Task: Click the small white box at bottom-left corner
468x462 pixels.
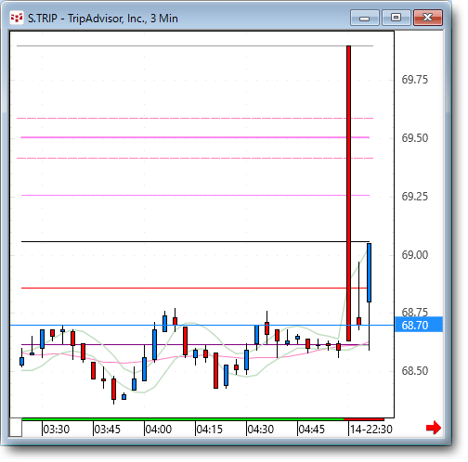Action: coord(16,427)
